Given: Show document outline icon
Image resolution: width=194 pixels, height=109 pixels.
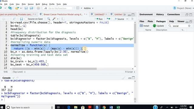Looking at the screenshot, I should [132, 19].
